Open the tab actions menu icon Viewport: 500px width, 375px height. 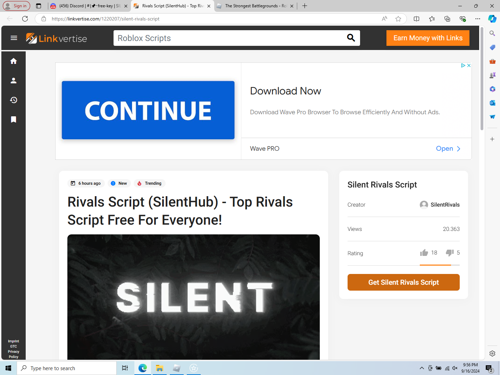pos(39,6)
